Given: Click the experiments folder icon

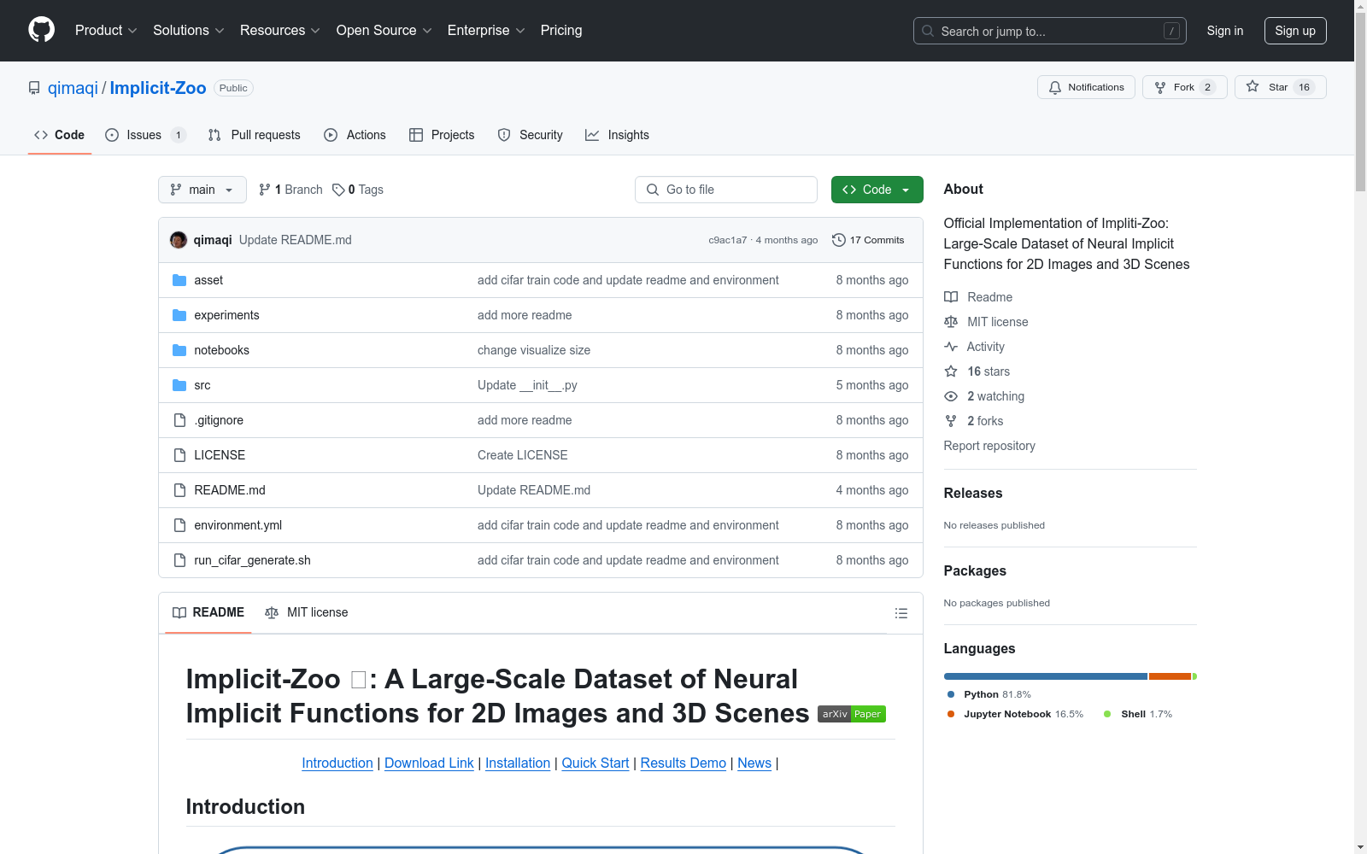Looking at the screenshot, I should tap(179, 315).
